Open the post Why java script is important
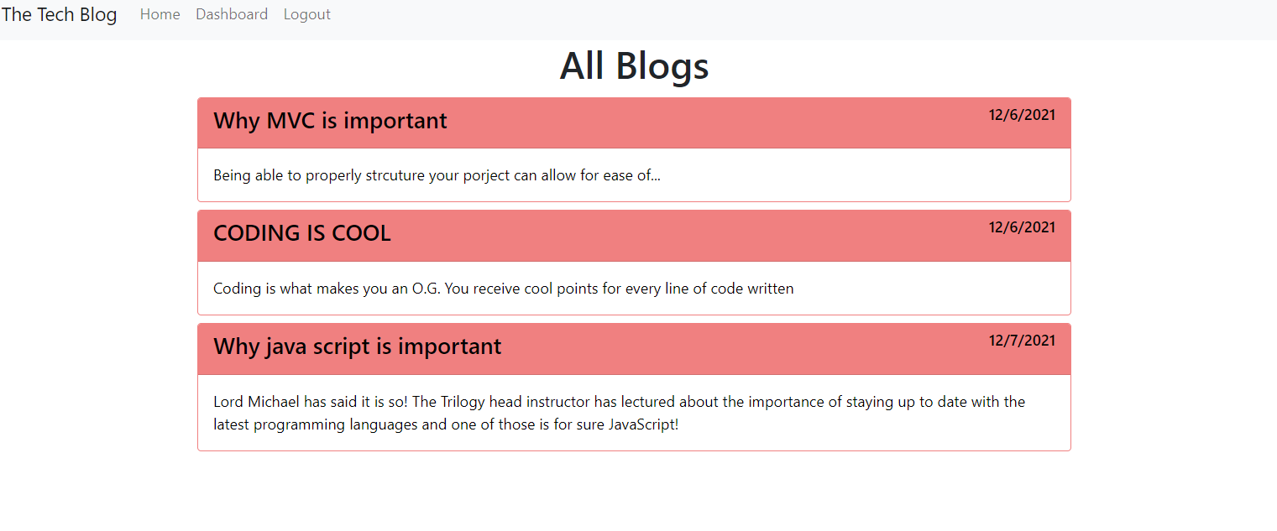This screenshot has height=531, width=1277. [357, 346]
